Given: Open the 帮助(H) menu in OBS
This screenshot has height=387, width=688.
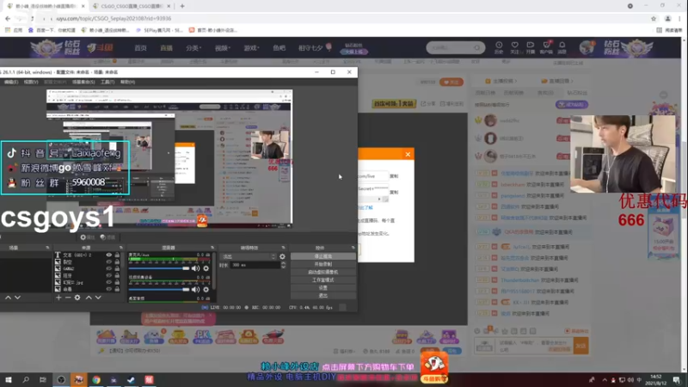Looking at the screenshot, I should point(127,82).
